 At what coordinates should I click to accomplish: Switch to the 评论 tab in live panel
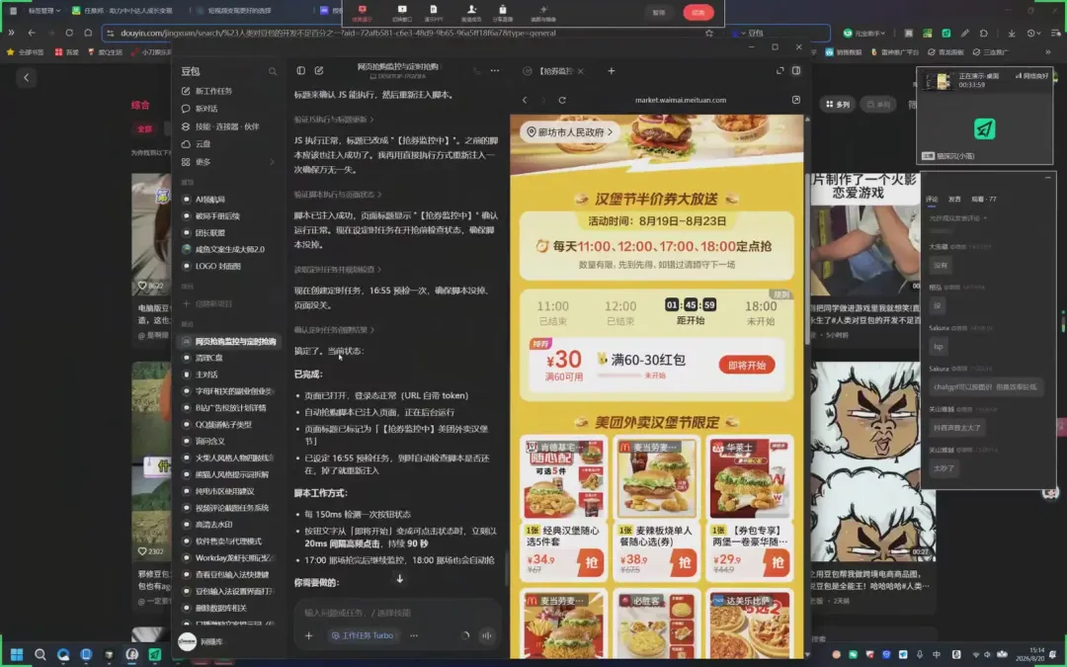click(932, 199)
